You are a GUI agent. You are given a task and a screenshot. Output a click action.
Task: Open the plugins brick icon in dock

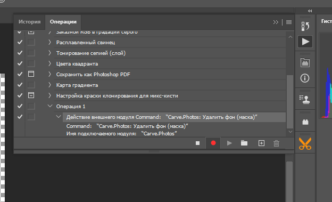305,122
